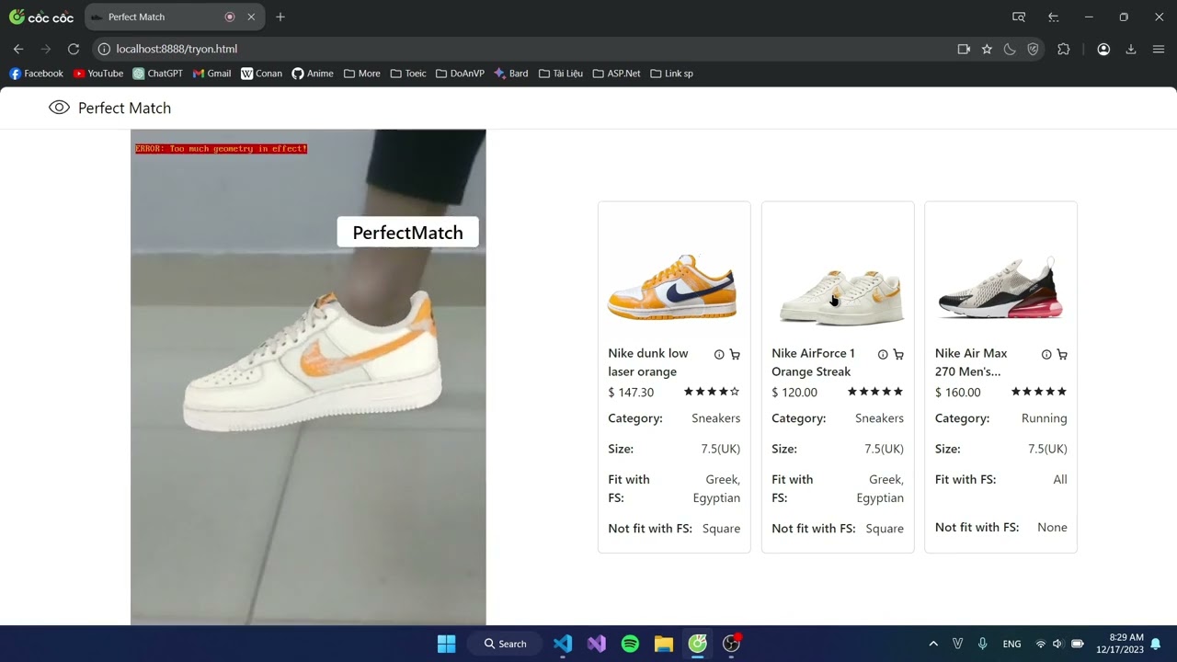The image size is (1177, 662).
Task: Open the ad-block shield icon
Action: tap(1033, 49)
